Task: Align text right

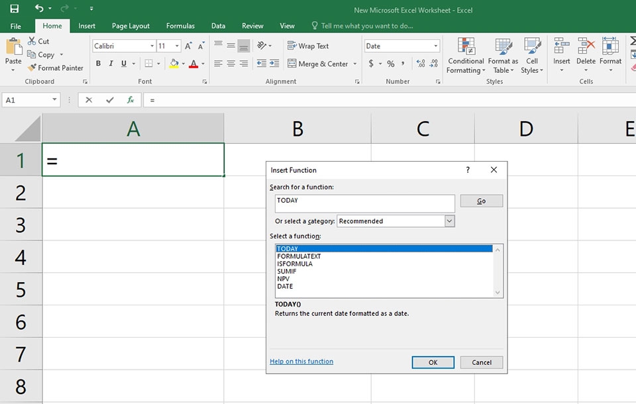Action: 243,64
